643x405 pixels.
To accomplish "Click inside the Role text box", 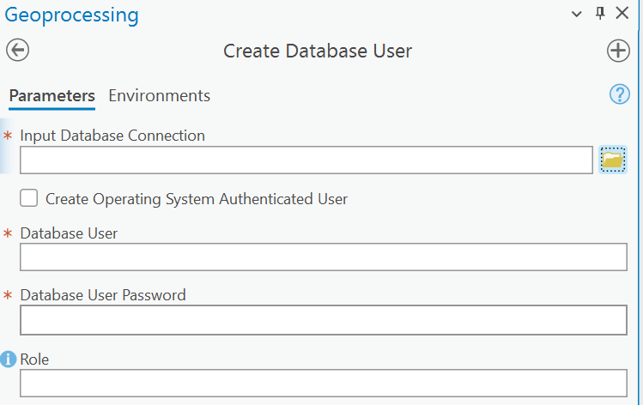I will coord(323,383).
